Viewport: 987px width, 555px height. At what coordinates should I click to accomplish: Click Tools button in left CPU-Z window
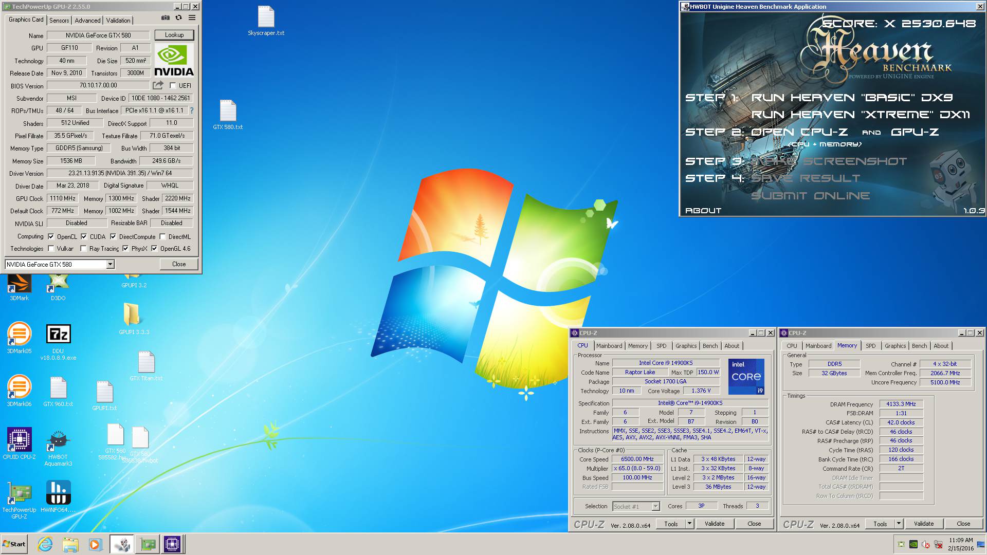click(671, 524)
